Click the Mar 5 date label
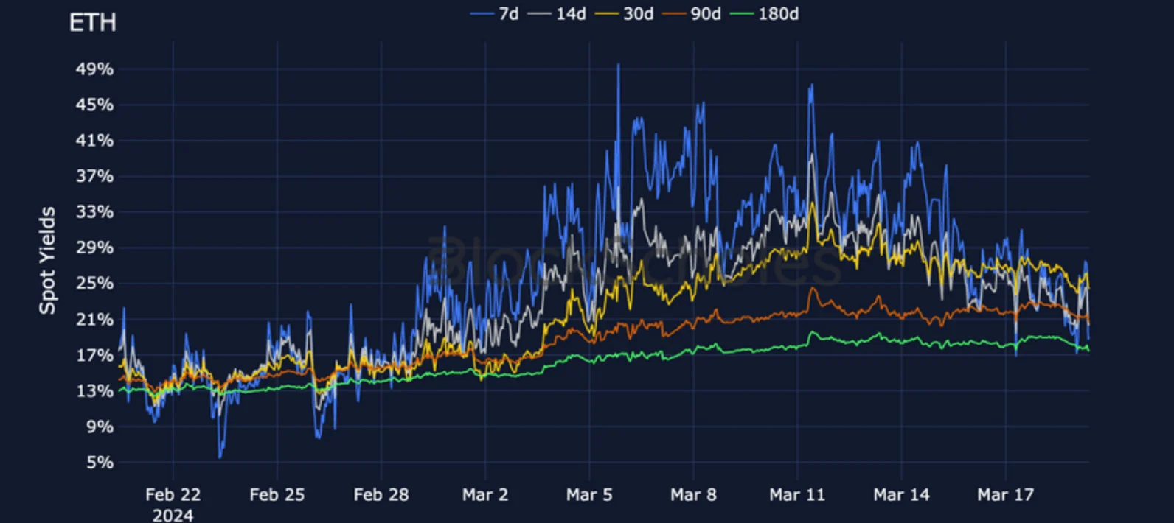This screenshot has width=1174, height=523. 589,495
